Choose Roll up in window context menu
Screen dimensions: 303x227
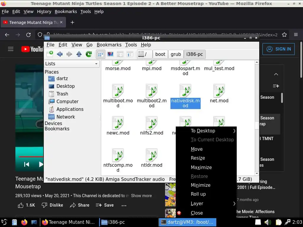[206, 194]
